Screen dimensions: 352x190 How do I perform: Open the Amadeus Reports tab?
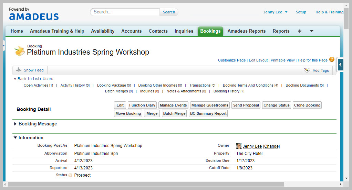(x=246, y=31)
